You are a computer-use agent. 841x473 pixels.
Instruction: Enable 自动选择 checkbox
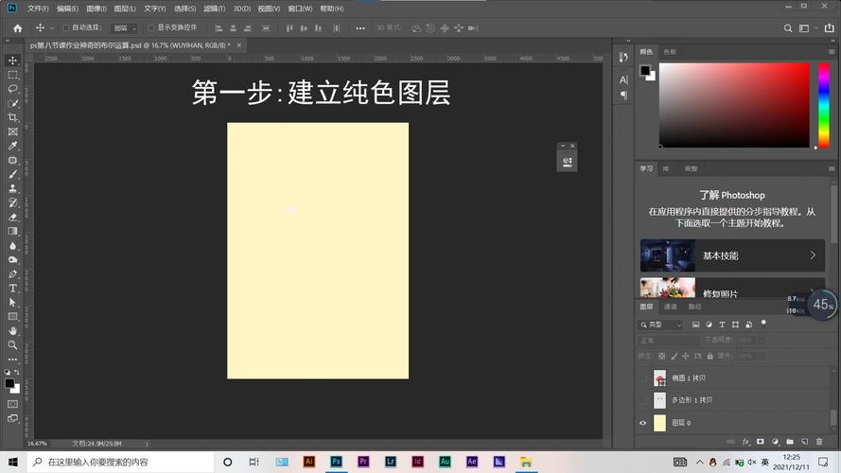(x=65, y=27)
